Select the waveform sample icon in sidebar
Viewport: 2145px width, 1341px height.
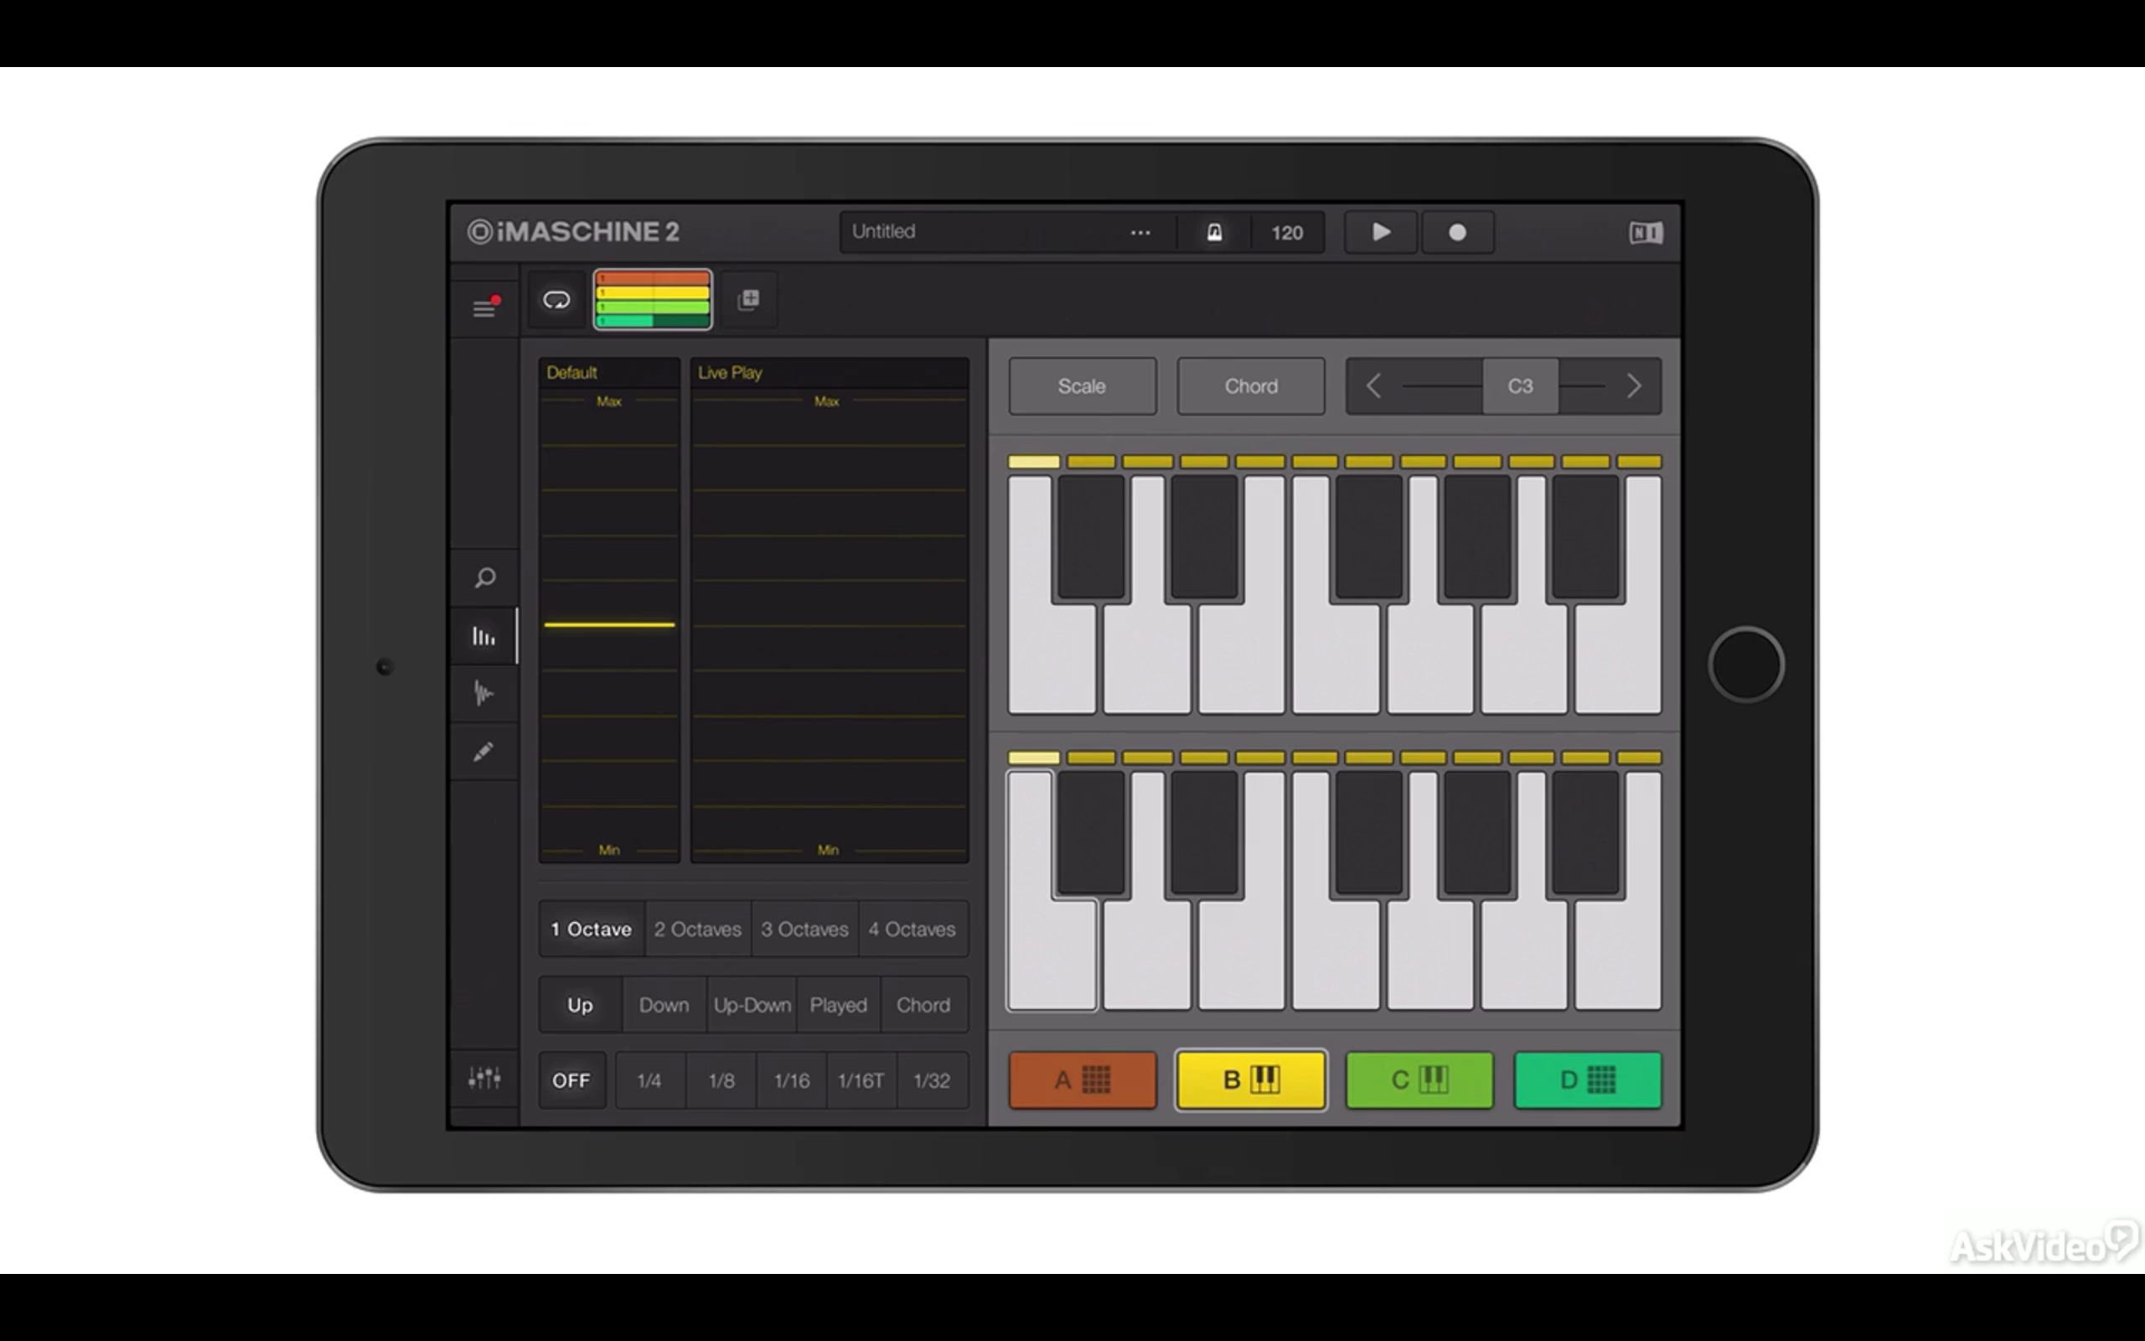click(x=484, y=692)
